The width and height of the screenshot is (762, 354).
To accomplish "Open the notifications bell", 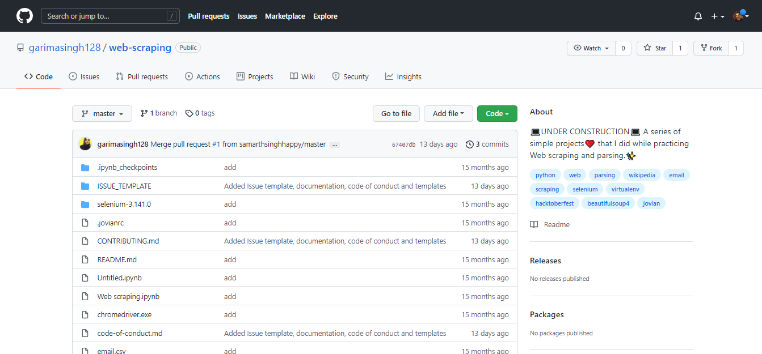I will 698,16.
